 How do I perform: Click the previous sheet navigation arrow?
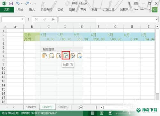(7, 107)
